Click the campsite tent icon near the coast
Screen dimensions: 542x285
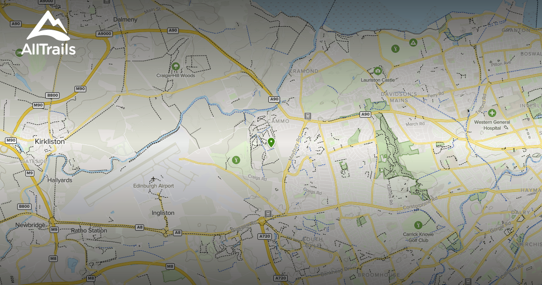pyautogui.click(x=412, y=43)
